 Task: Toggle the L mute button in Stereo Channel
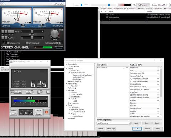point(3,32)
